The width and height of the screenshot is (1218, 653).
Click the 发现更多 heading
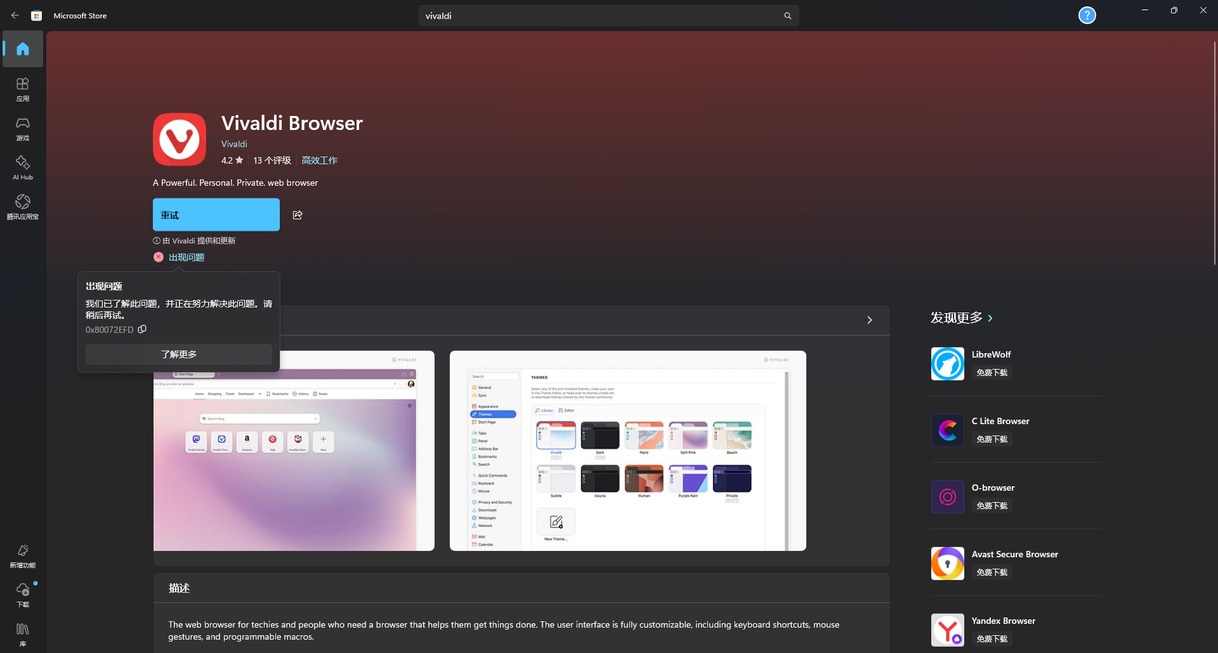957,318
